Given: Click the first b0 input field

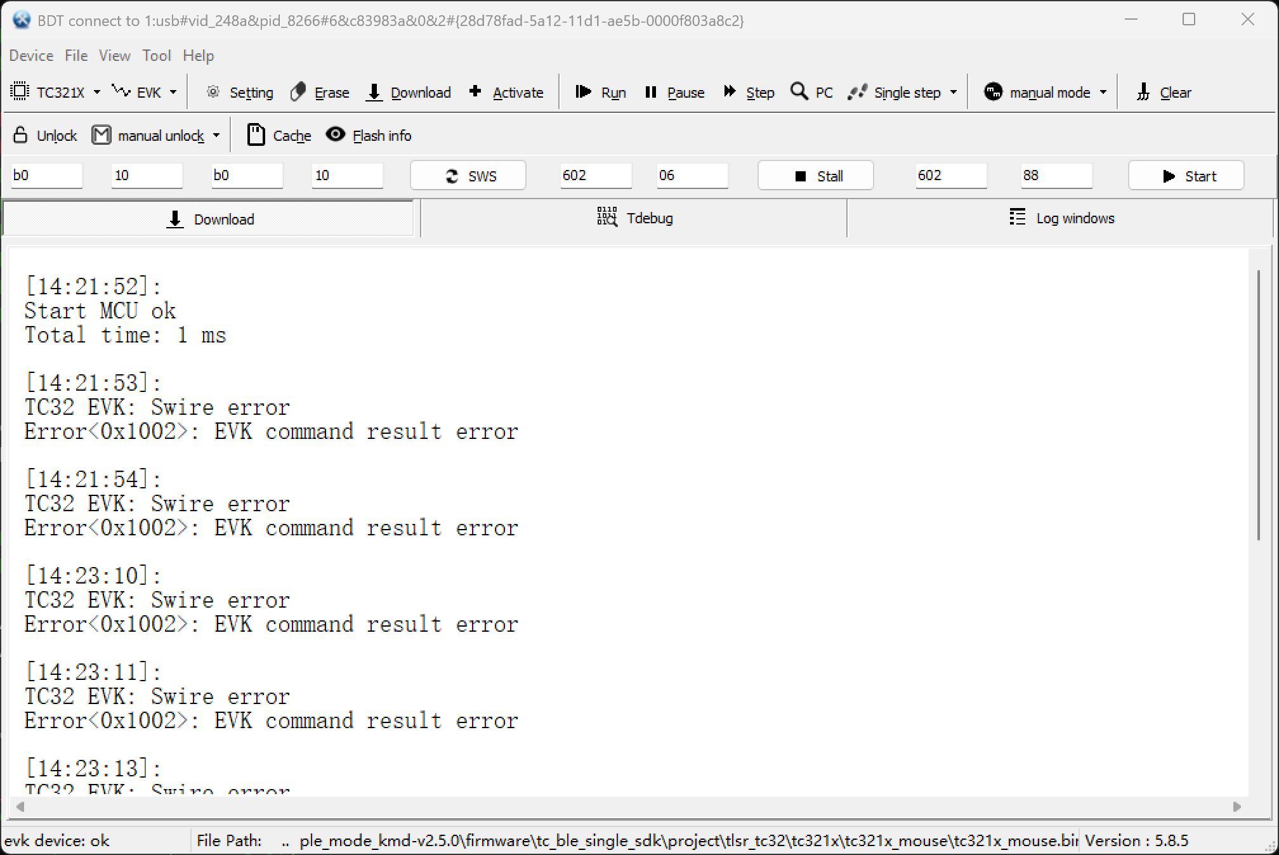Looking at the screenshot, I should [x=46, y=176].
